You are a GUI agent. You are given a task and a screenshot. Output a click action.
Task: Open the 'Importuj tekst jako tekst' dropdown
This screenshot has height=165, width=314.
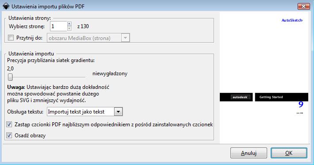[85, 112]
